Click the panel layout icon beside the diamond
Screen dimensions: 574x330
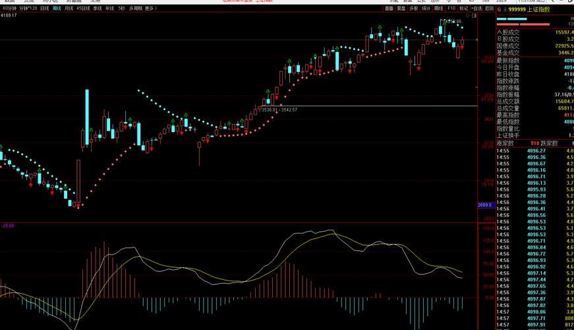point(474,16)
